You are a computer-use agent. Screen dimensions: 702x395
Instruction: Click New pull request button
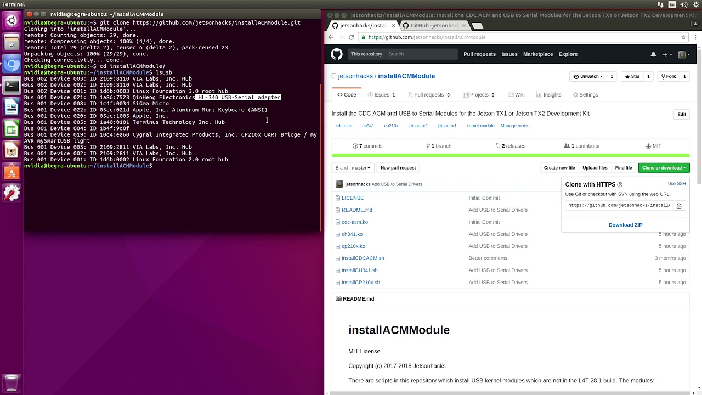click(x=398, y=168)
